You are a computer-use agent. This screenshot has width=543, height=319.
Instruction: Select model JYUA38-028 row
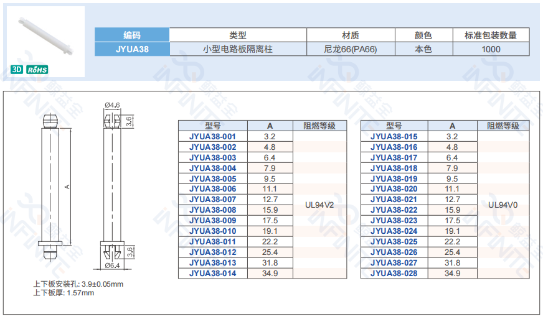pos(394,273)
